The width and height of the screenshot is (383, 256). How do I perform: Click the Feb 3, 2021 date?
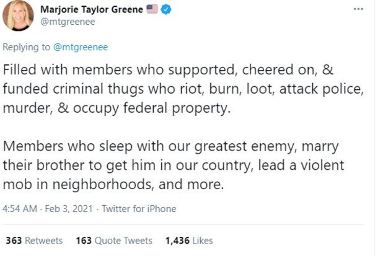click(x=70, y=209)
